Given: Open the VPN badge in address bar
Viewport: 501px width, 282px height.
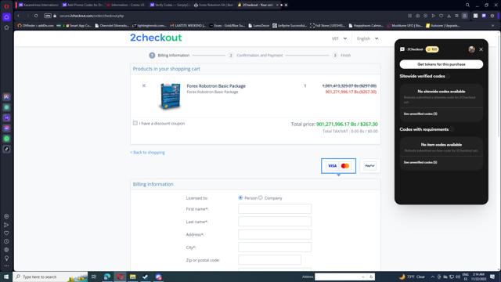Looking at the screenshot, I should 48,16.
